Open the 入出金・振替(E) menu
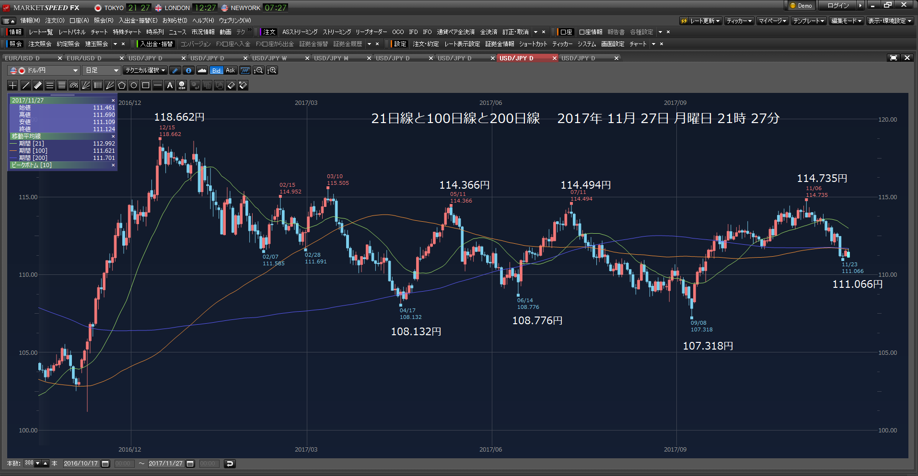This screenshot has width=918, height=476. point(138,21)
